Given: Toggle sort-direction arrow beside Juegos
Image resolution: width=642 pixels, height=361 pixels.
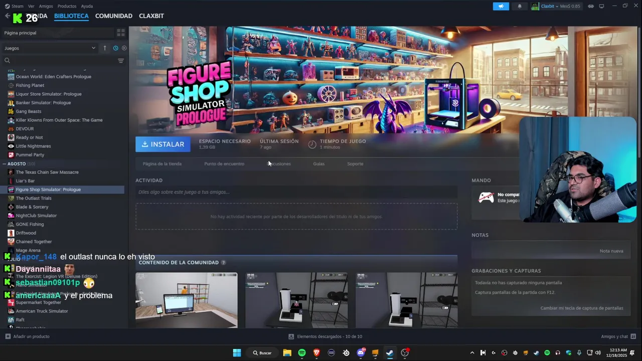Looking at the screenshot, I should (x=105, y=48).
